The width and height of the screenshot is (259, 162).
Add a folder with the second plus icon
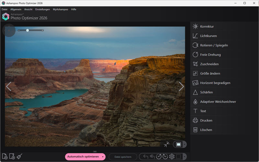click(x=12, y=157)
